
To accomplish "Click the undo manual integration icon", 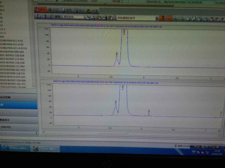I will tap(217, 19).
